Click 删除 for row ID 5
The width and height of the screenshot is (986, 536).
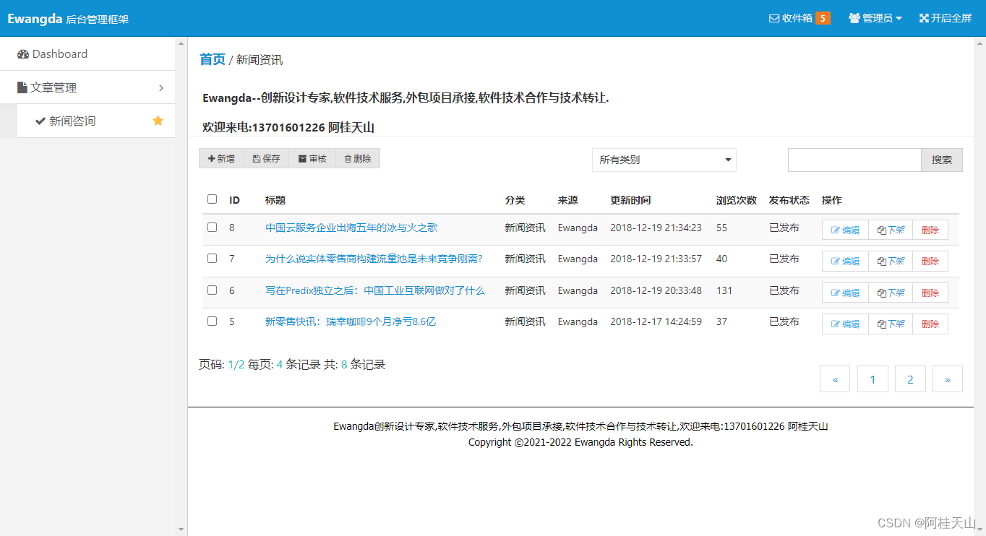pyautogui.click(x=930, y=324)
